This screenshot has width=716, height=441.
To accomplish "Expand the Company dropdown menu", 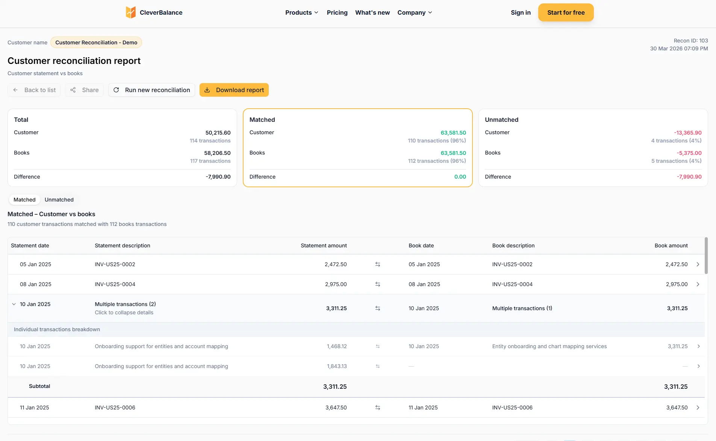I will click(x=415, y=12).
